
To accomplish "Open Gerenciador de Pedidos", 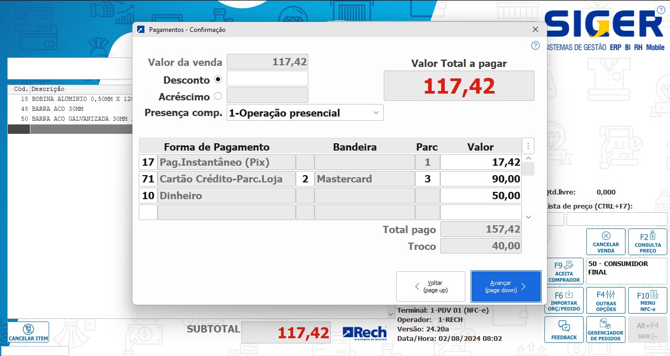I will [x=606, y=330].
